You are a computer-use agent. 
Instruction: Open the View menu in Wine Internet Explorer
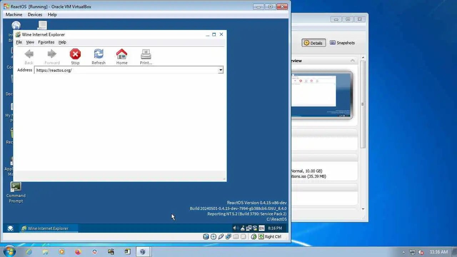coord(30,42)
